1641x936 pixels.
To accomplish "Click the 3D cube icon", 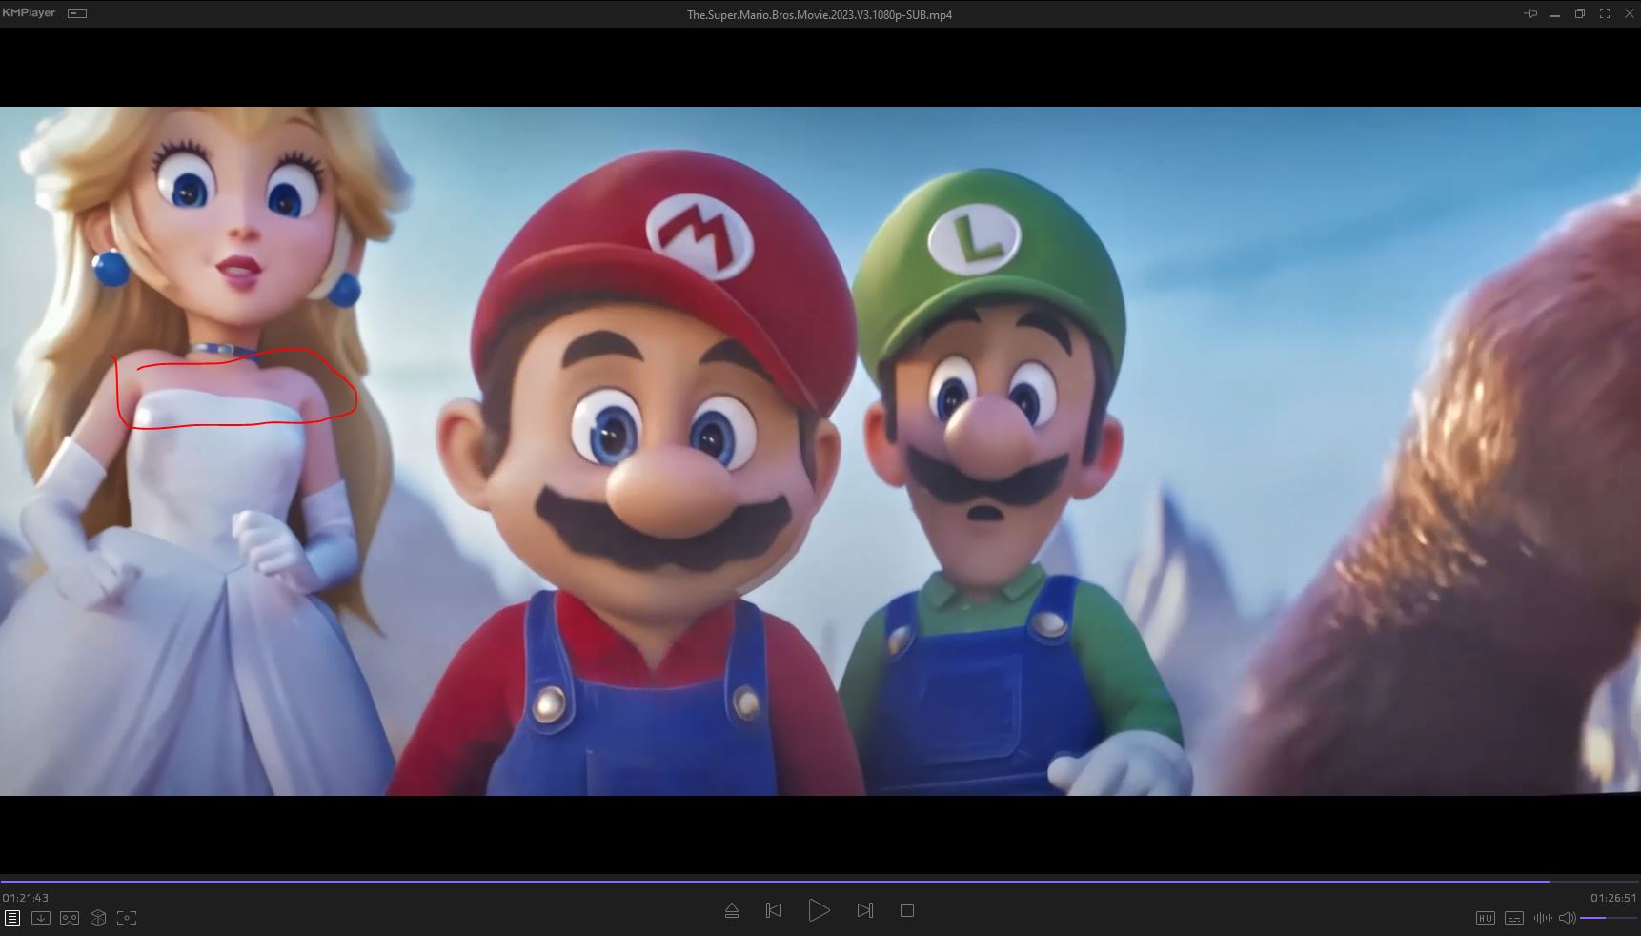I will pyautogui.click(x=98, y=918).
